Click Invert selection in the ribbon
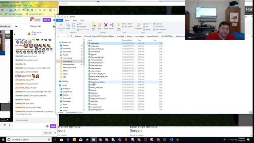The width and height of the screenshot is (254, 143). 160,30
